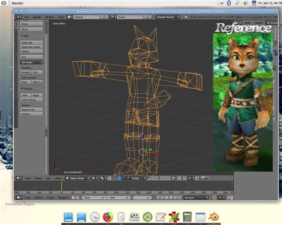Click the Repeat Last button
The width and height of the screenshot is (282, 225).
click(32, 109)
